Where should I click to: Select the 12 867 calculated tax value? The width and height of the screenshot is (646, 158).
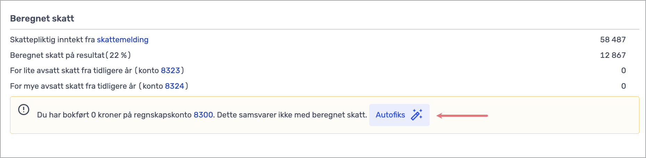pos(613,55)
